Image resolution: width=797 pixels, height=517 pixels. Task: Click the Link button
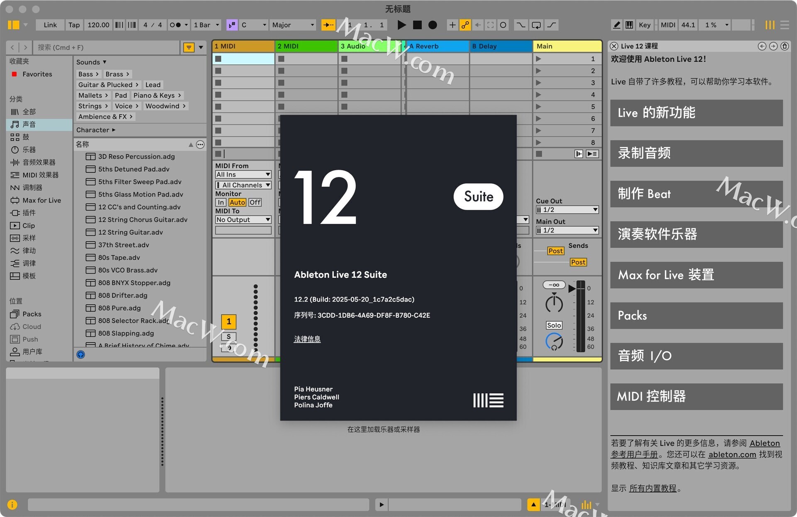click(50, 25)
